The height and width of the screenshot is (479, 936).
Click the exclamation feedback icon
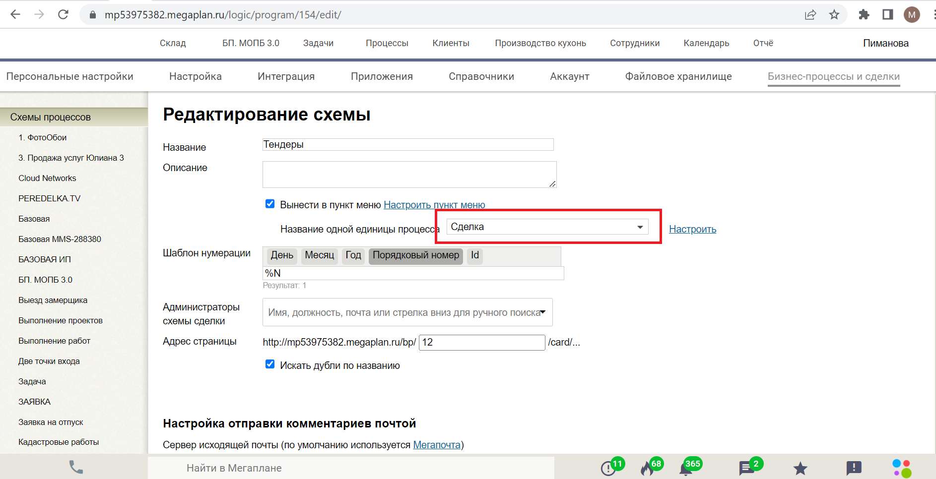pyautogui.click(x=854, y=468)
